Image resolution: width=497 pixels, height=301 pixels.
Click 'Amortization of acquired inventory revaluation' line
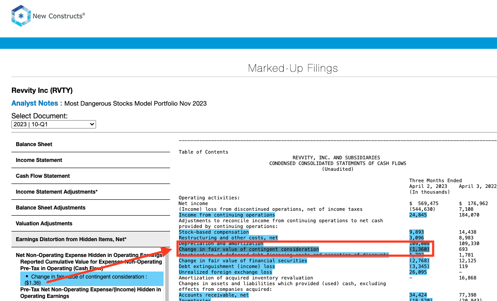tap(246, 278)
